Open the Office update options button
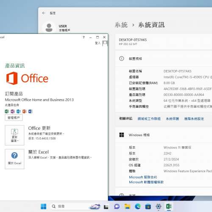 [x=14, y=135]
